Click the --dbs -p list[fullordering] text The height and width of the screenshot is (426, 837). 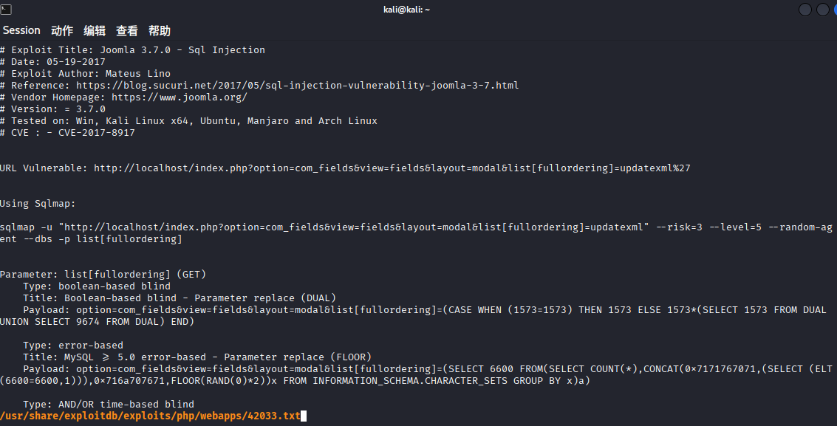(103, 239)
